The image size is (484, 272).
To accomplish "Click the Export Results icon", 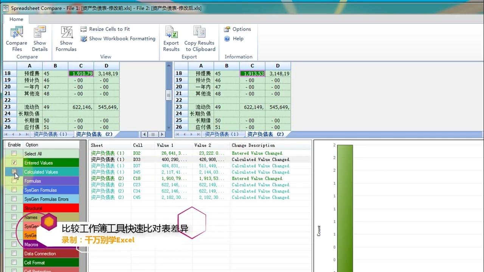I will coord(171,39).
